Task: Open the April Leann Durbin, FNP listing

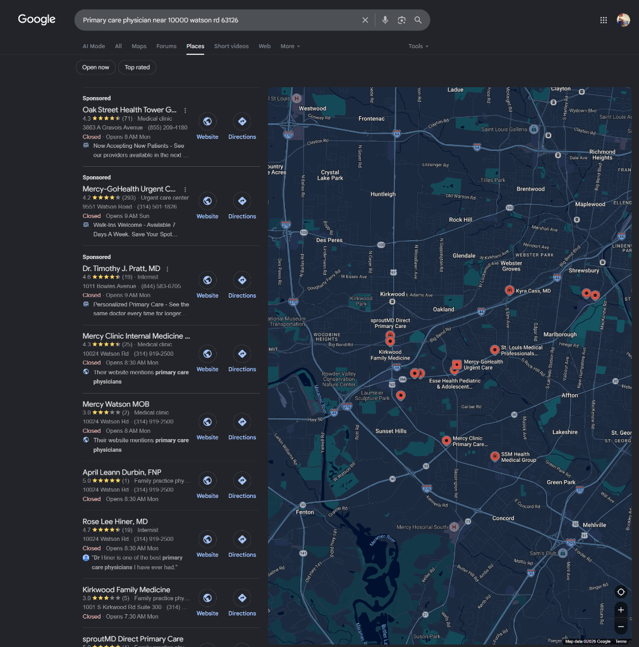Action: click(x=122, y=472)
